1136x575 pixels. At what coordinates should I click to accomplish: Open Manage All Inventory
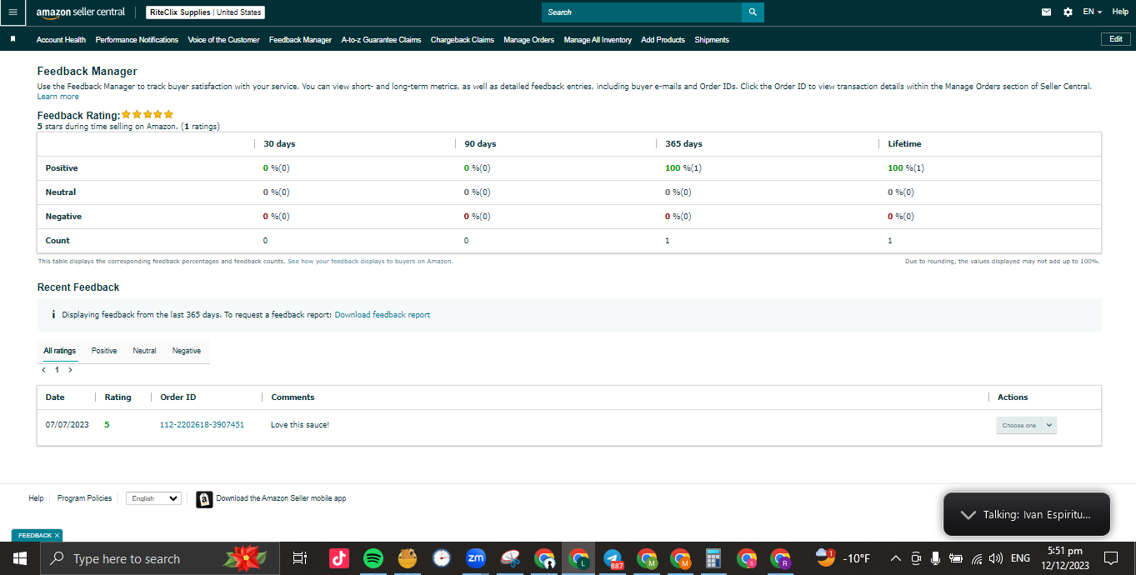point(598,40)
